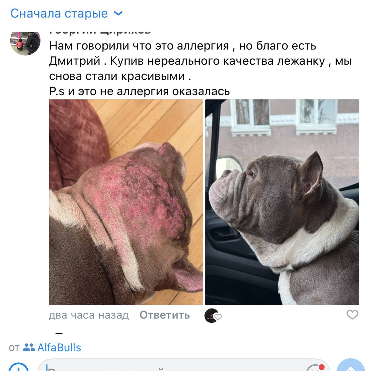
Task: Change sender from 'от AlfaBulls' selector
Action: tap(45, 347)
